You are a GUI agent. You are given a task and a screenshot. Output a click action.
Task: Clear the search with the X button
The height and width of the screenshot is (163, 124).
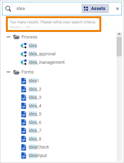(117, 9)
